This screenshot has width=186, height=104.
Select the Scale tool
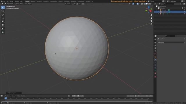click(x=3, y=21)
